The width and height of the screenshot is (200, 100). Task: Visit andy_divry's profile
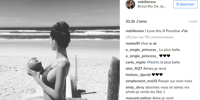(x=135, y=87)
